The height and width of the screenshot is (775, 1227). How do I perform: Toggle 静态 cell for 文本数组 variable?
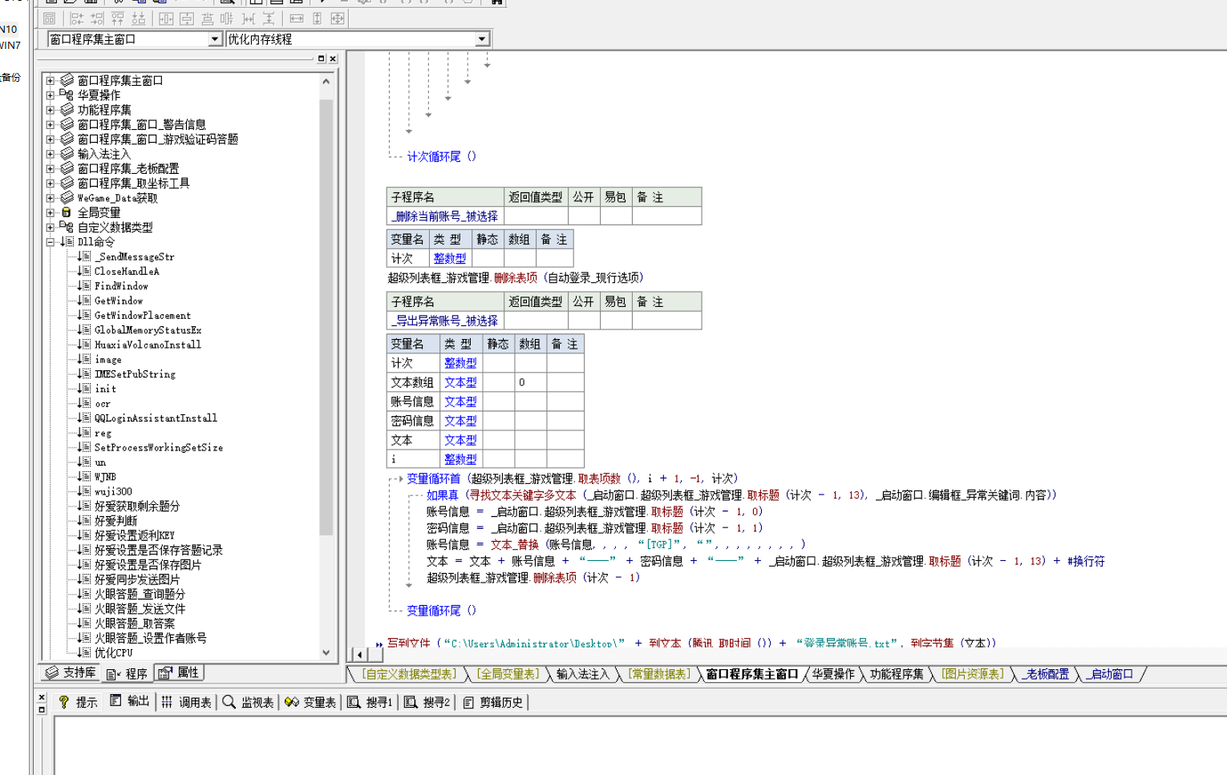coord(497,382)
